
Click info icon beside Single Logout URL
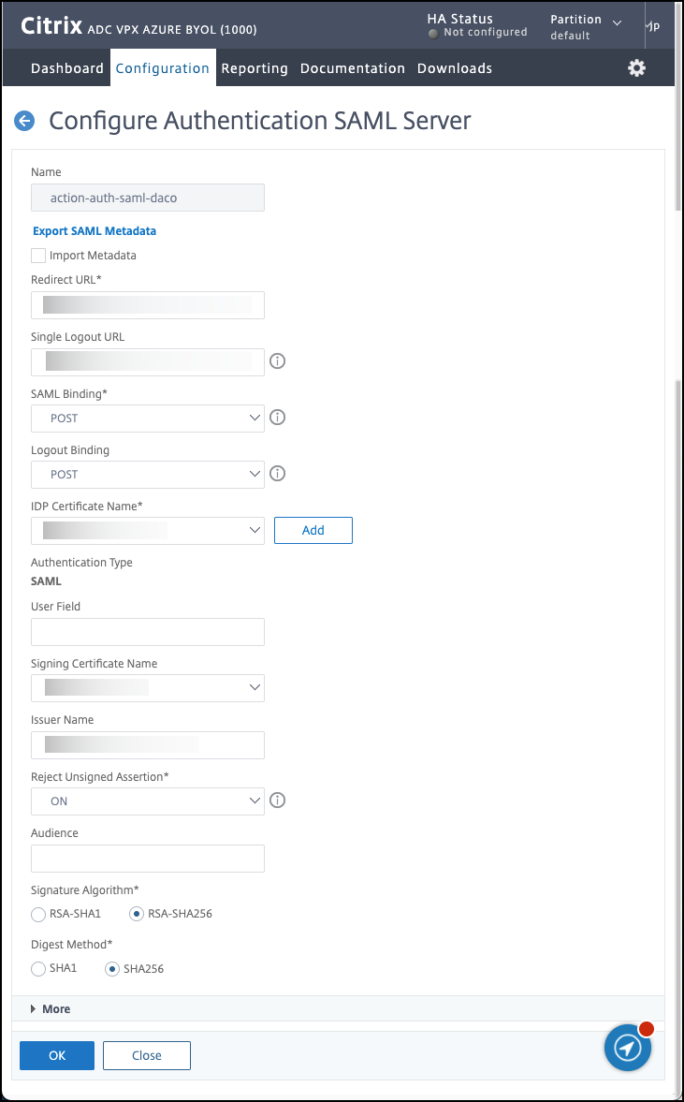(277, 361)
